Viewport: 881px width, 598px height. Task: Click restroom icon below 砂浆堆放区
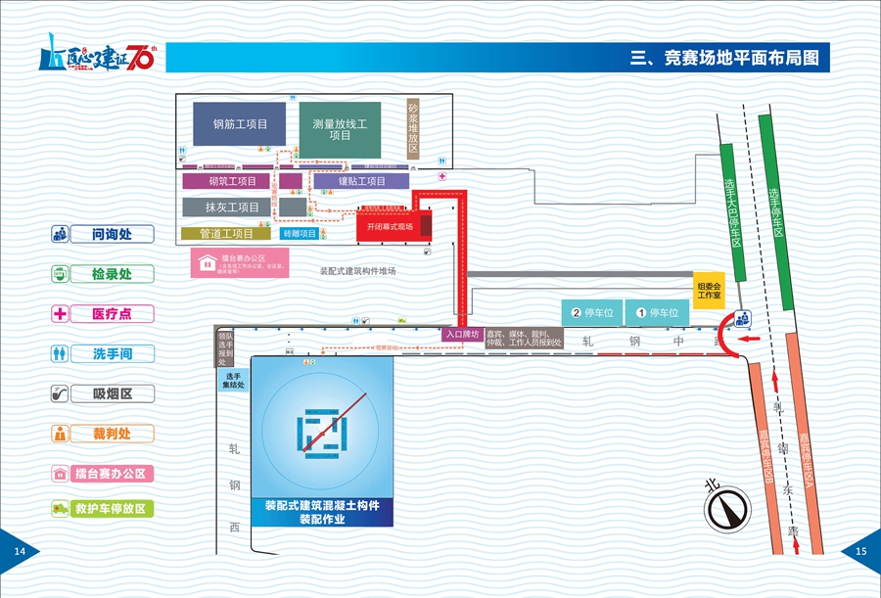[442, 161]
